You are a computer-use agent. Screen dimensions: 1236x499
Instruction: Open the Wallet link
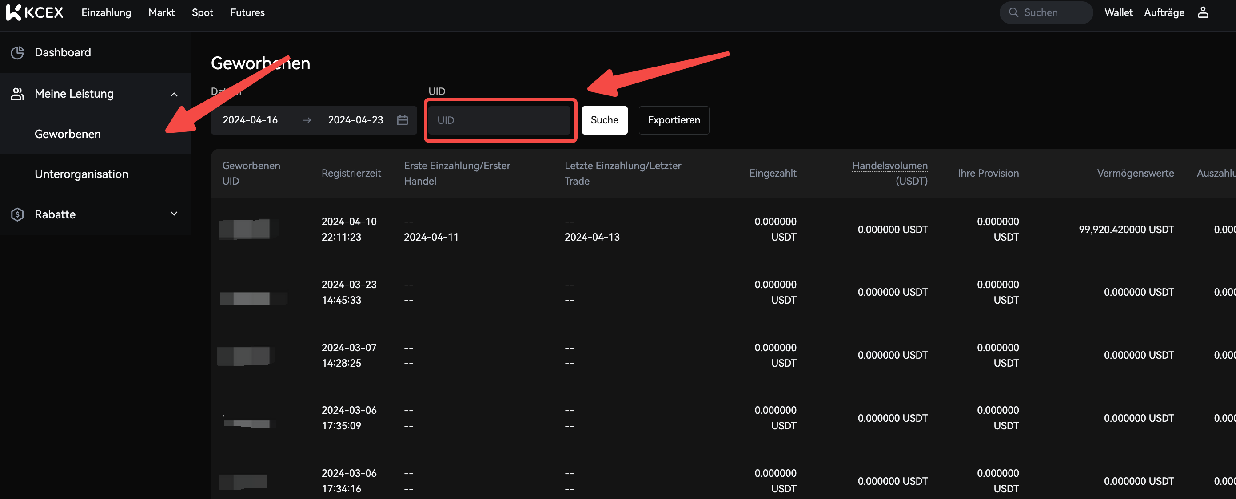coord(1118,12)
